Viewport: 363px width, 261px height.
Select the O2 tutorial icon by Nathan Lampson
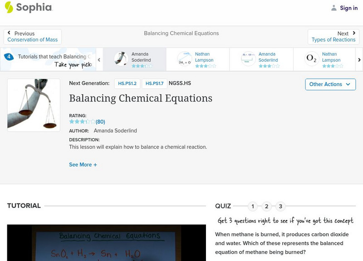312,59
